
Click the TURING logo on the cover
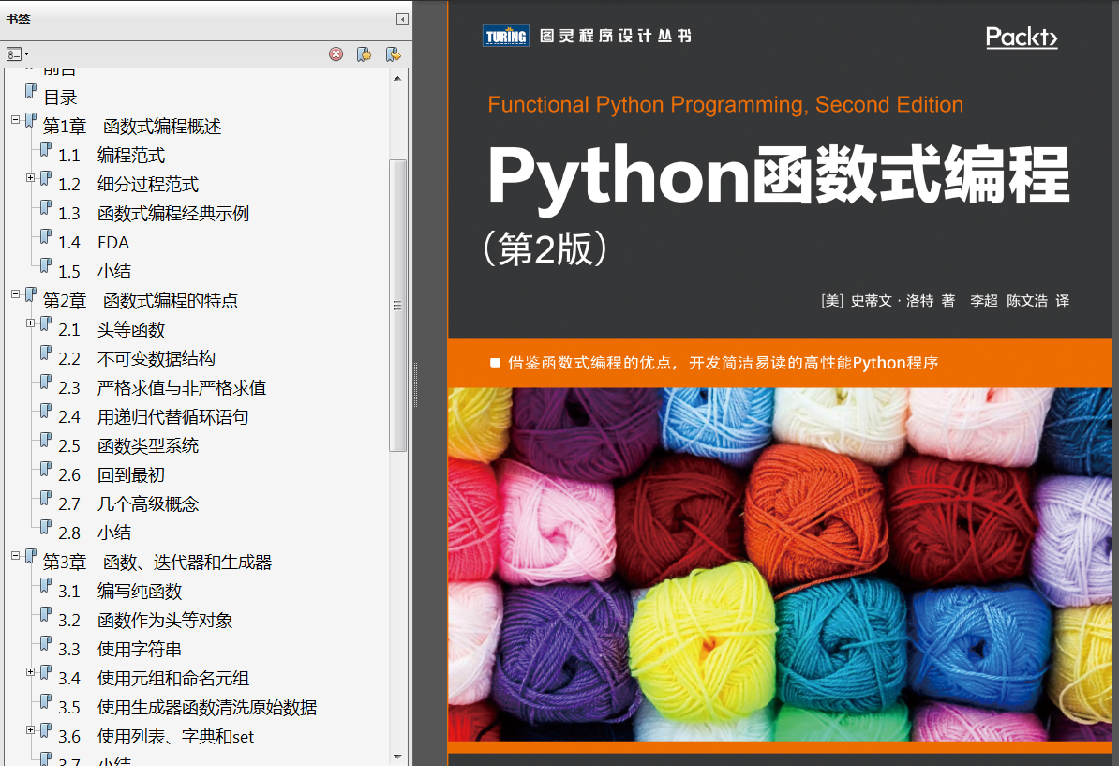(x=506, y=36)
